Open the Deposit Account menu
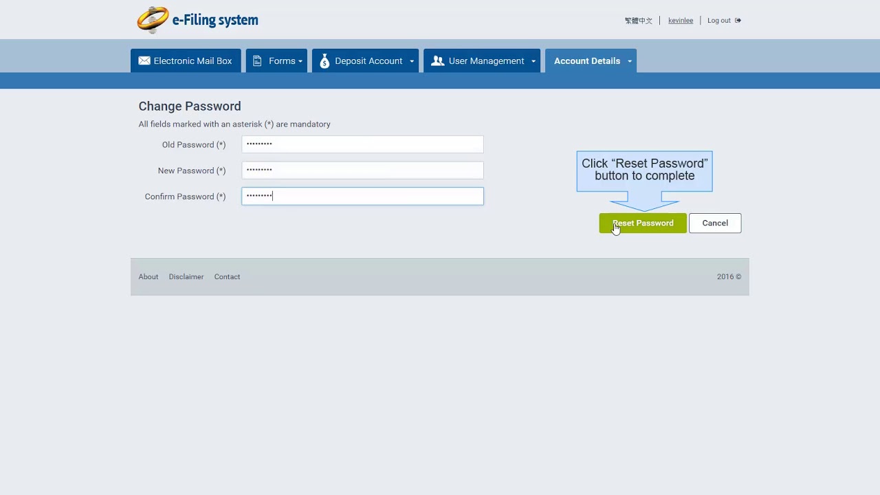 pos(365,60)
